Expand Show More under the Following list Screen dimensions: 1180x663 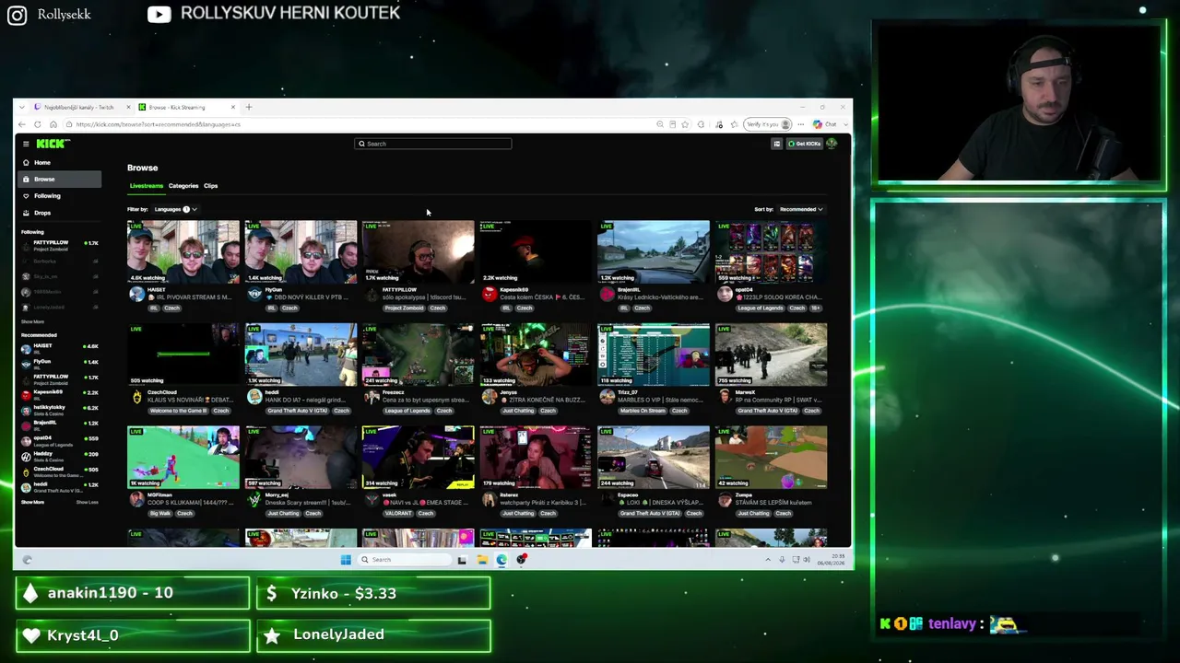[x=32, y=322]
